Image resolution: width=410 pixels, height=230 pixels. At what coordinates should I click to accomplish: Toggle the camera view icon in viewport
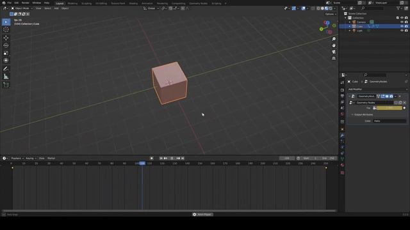click(x=334, y=52)
